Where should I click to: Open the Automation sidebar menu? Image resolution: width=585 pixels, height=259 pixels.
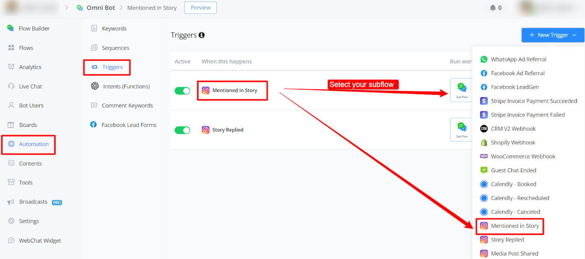(x=34, y=144)
